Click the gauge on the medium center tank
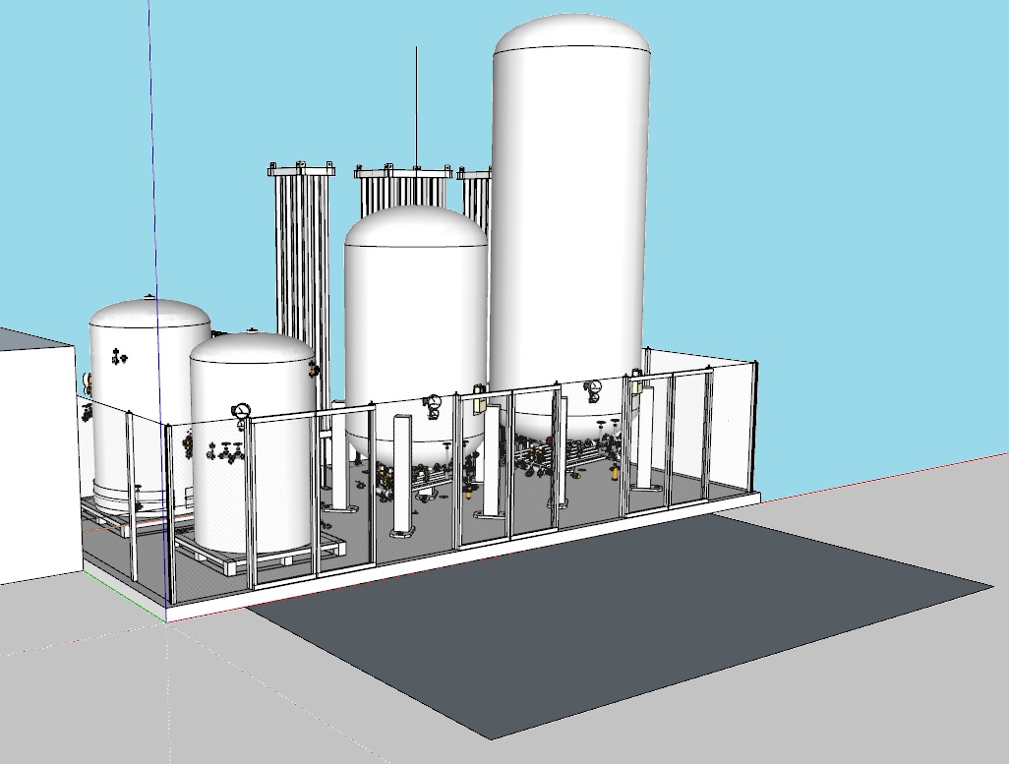Viewport: 1009px width, 764px height. (433, 401)
